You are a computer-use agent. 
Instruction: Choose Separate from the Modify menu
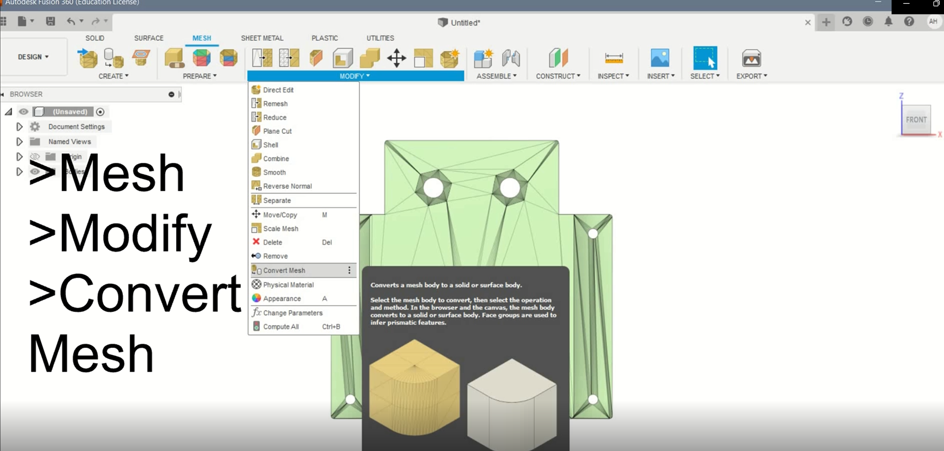303,200
